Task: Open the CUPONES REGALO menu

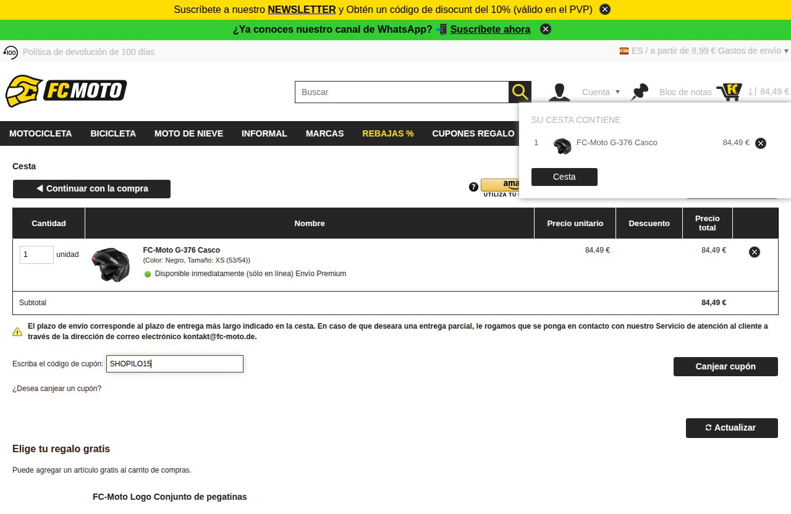Action: (x=473, y=133)
